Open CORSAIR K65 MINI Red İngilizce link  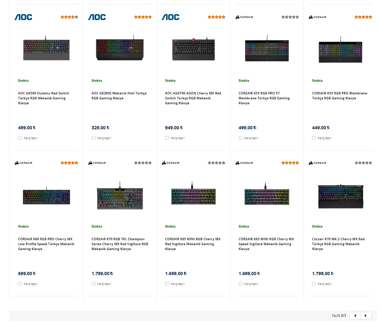[x=193, y=244]
